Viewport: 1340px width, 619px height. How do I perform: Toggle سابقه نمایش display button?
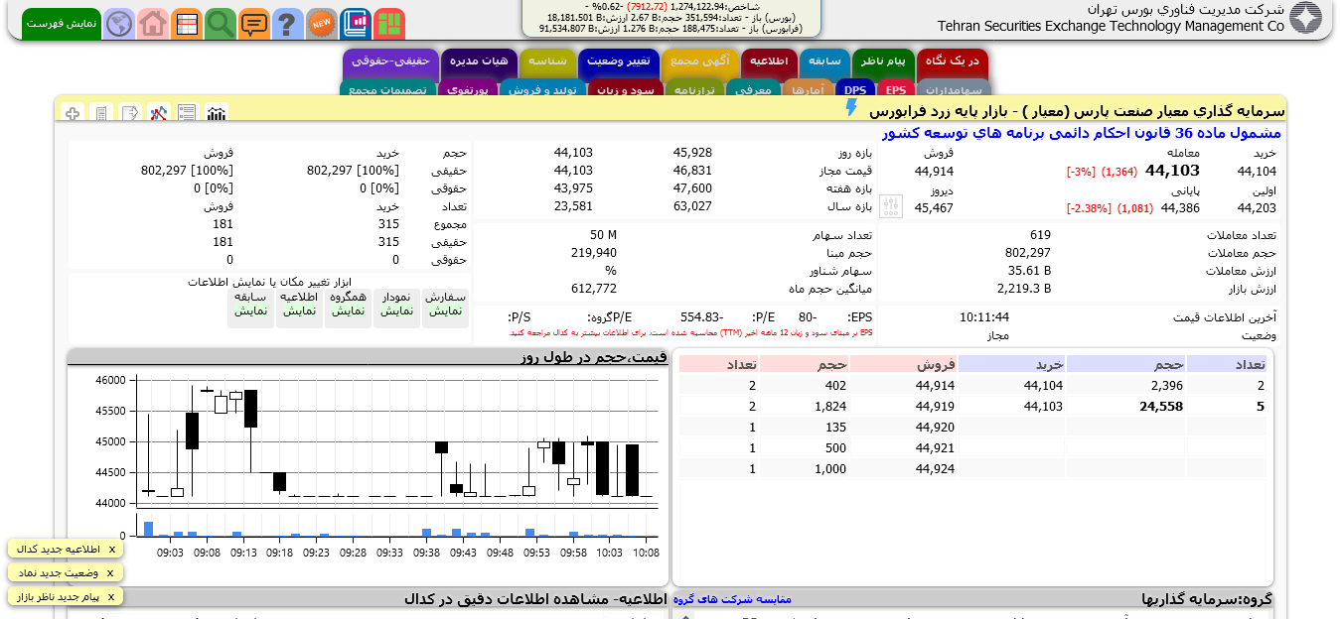(250, 309)
